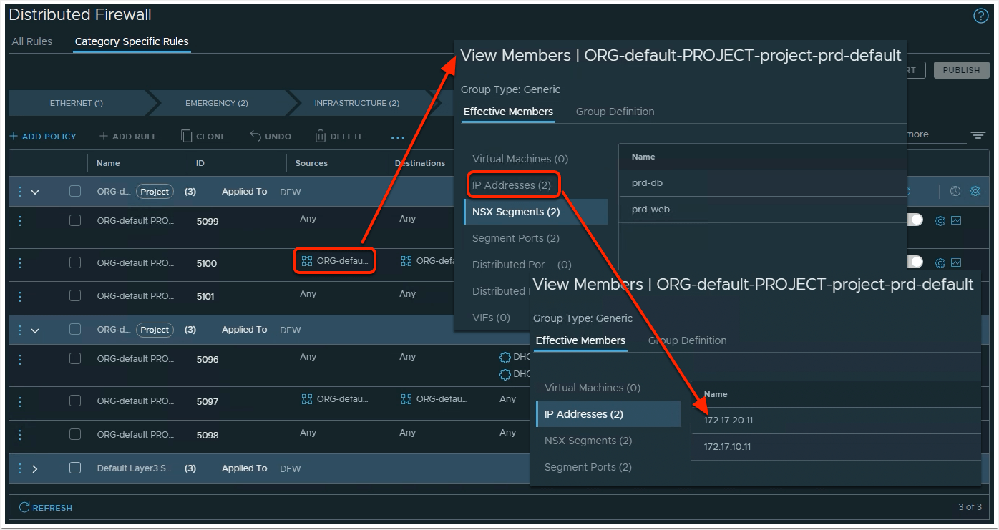Open three-dot menu of Default Layer3 policy

20,468
